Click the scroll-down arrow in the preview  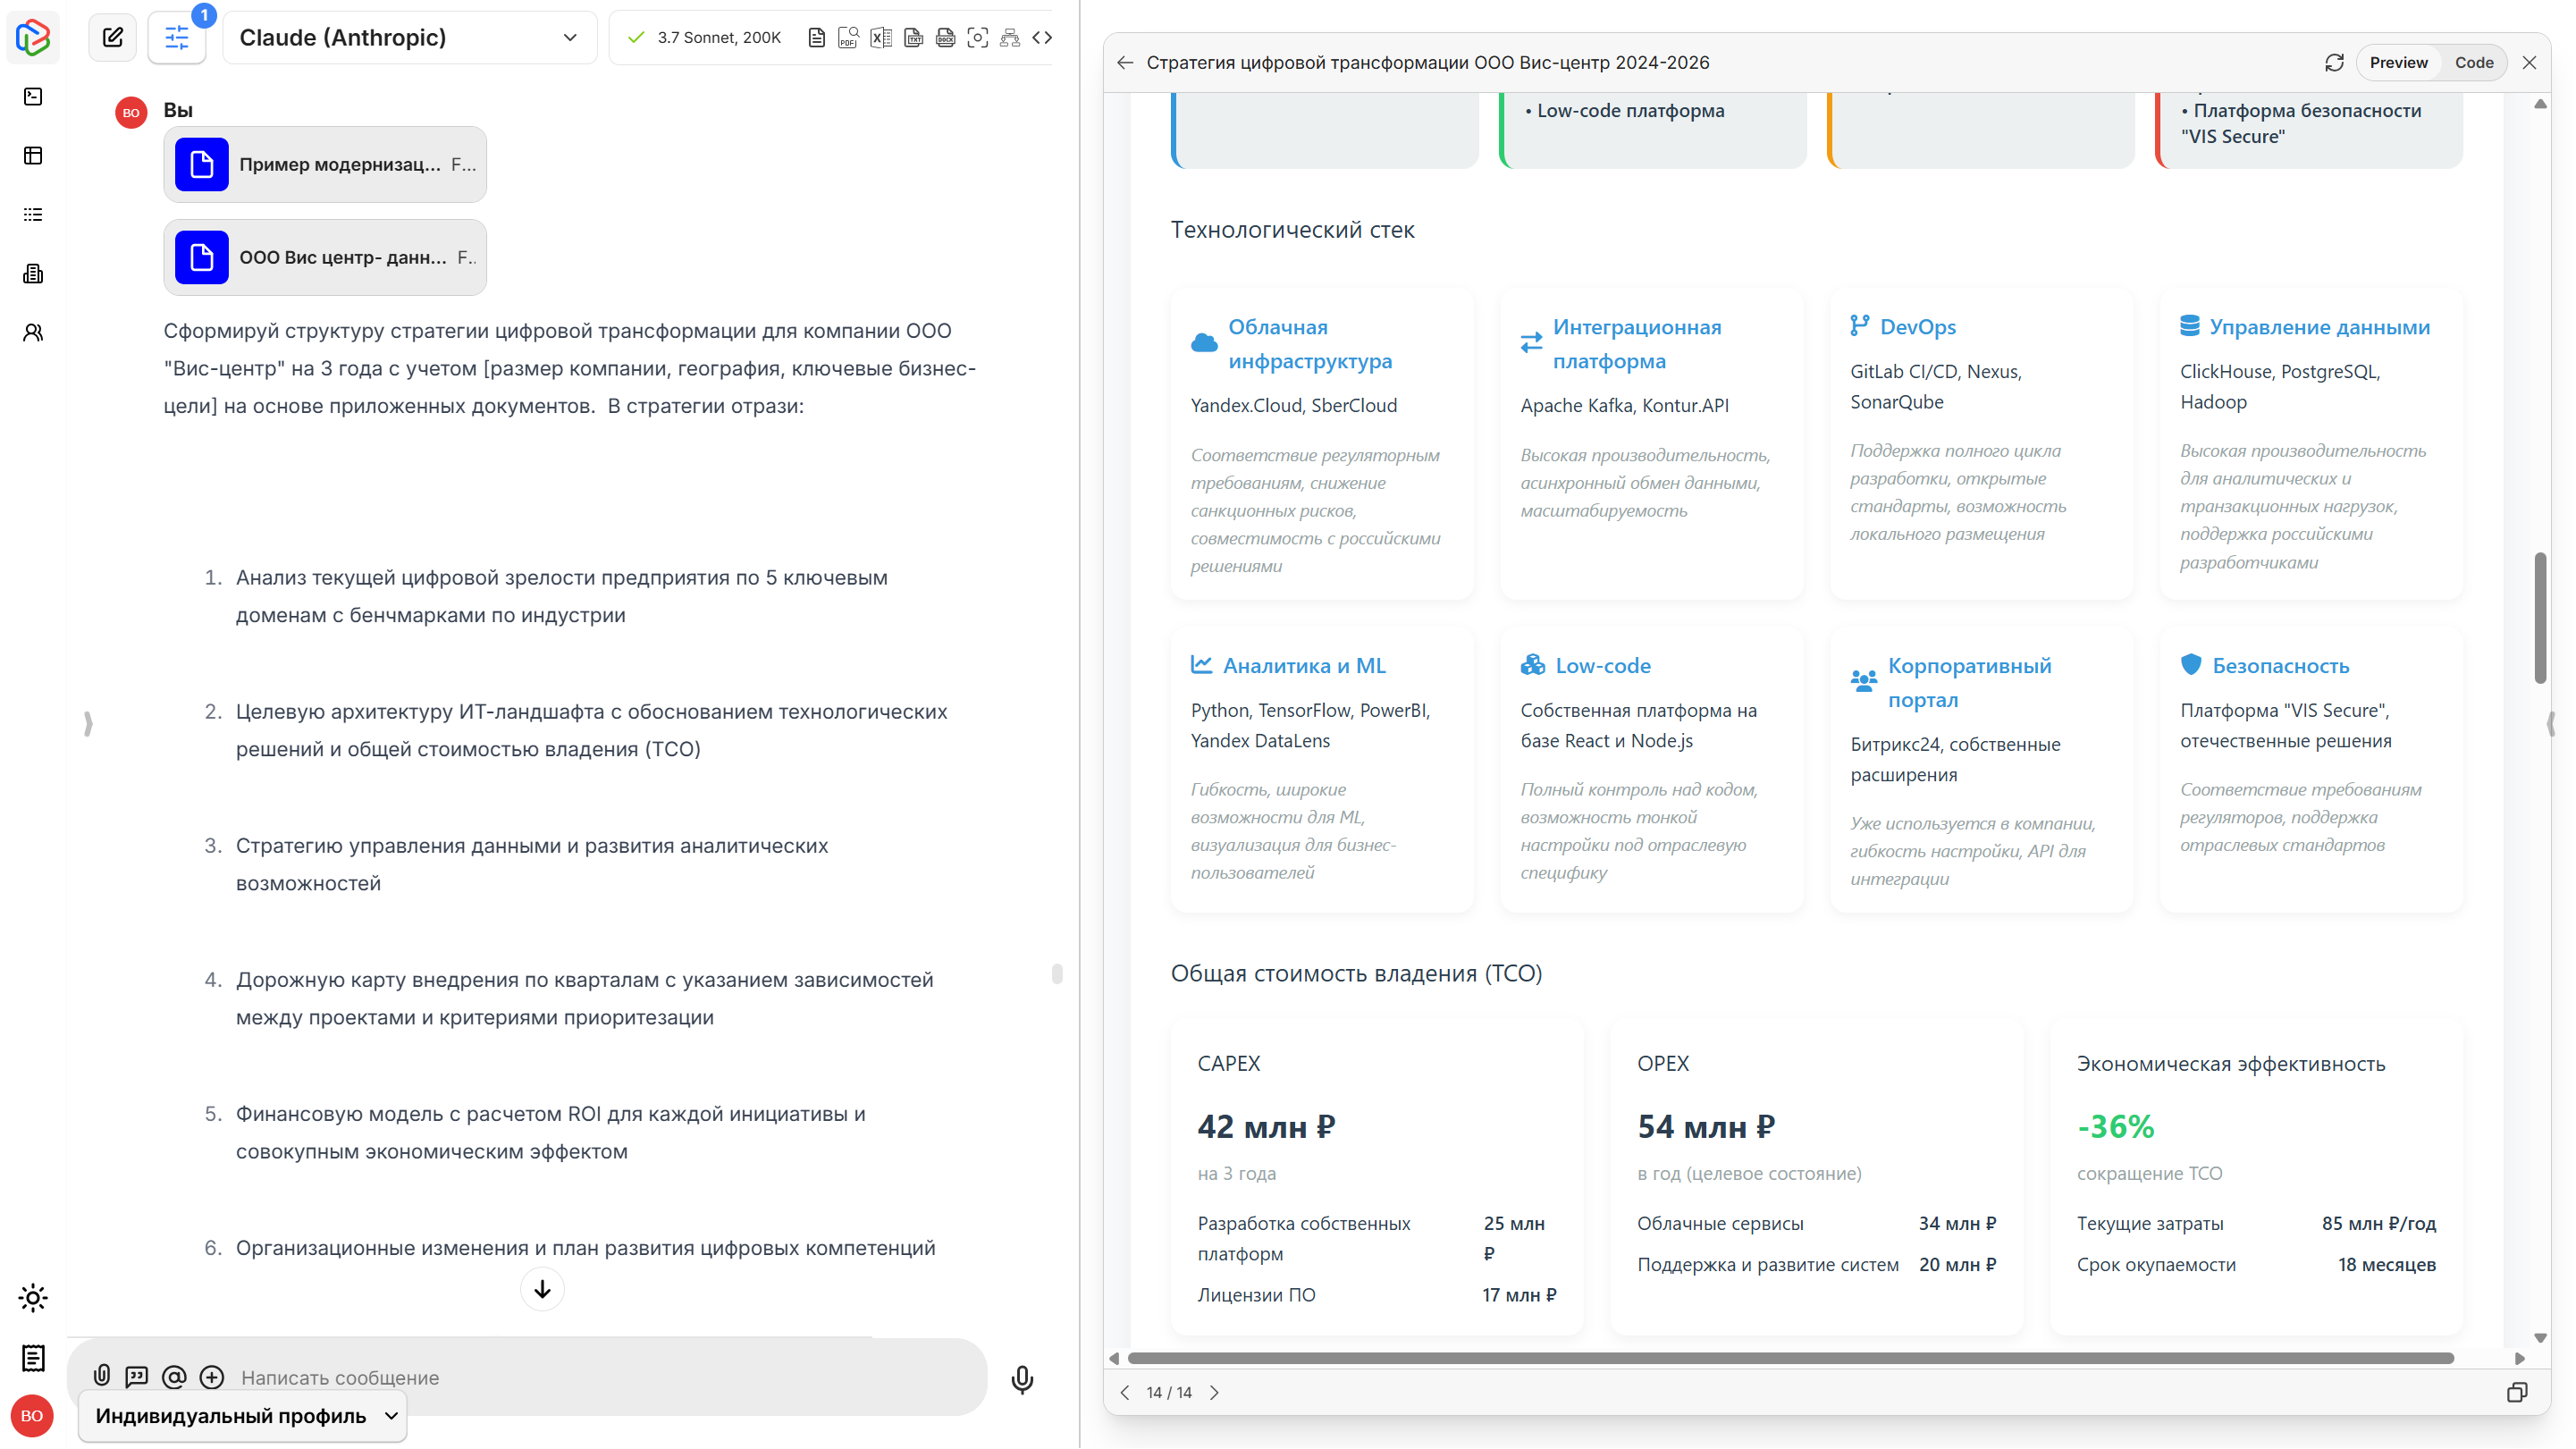pyautogui.click(x=2540, y=1338)
